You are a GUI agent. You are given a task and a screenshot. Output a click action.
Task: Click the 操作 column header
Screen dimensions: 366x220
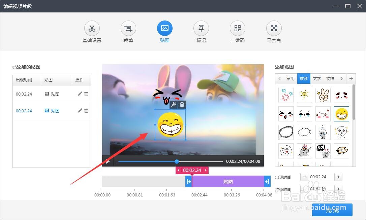click(x=81, y=80)
